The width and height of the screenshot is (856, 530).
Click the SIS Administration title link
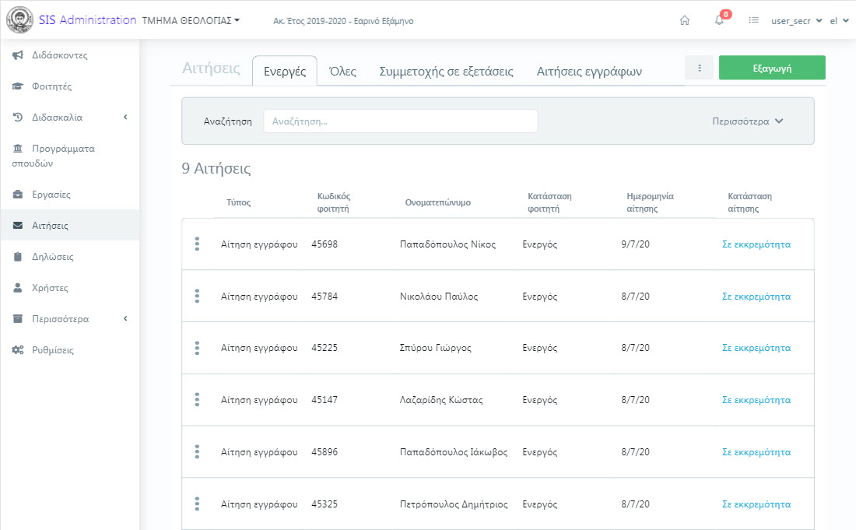tap(87, 20)
